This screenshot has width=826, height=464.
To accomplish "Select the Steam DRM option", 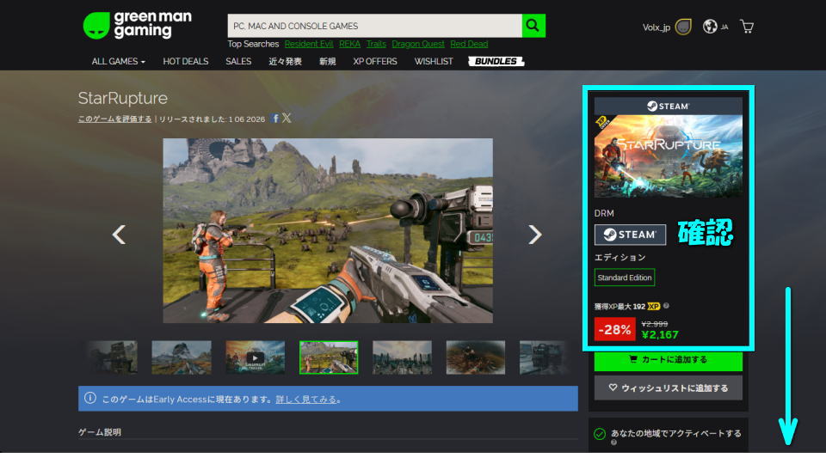I will [x=630, y=235].
